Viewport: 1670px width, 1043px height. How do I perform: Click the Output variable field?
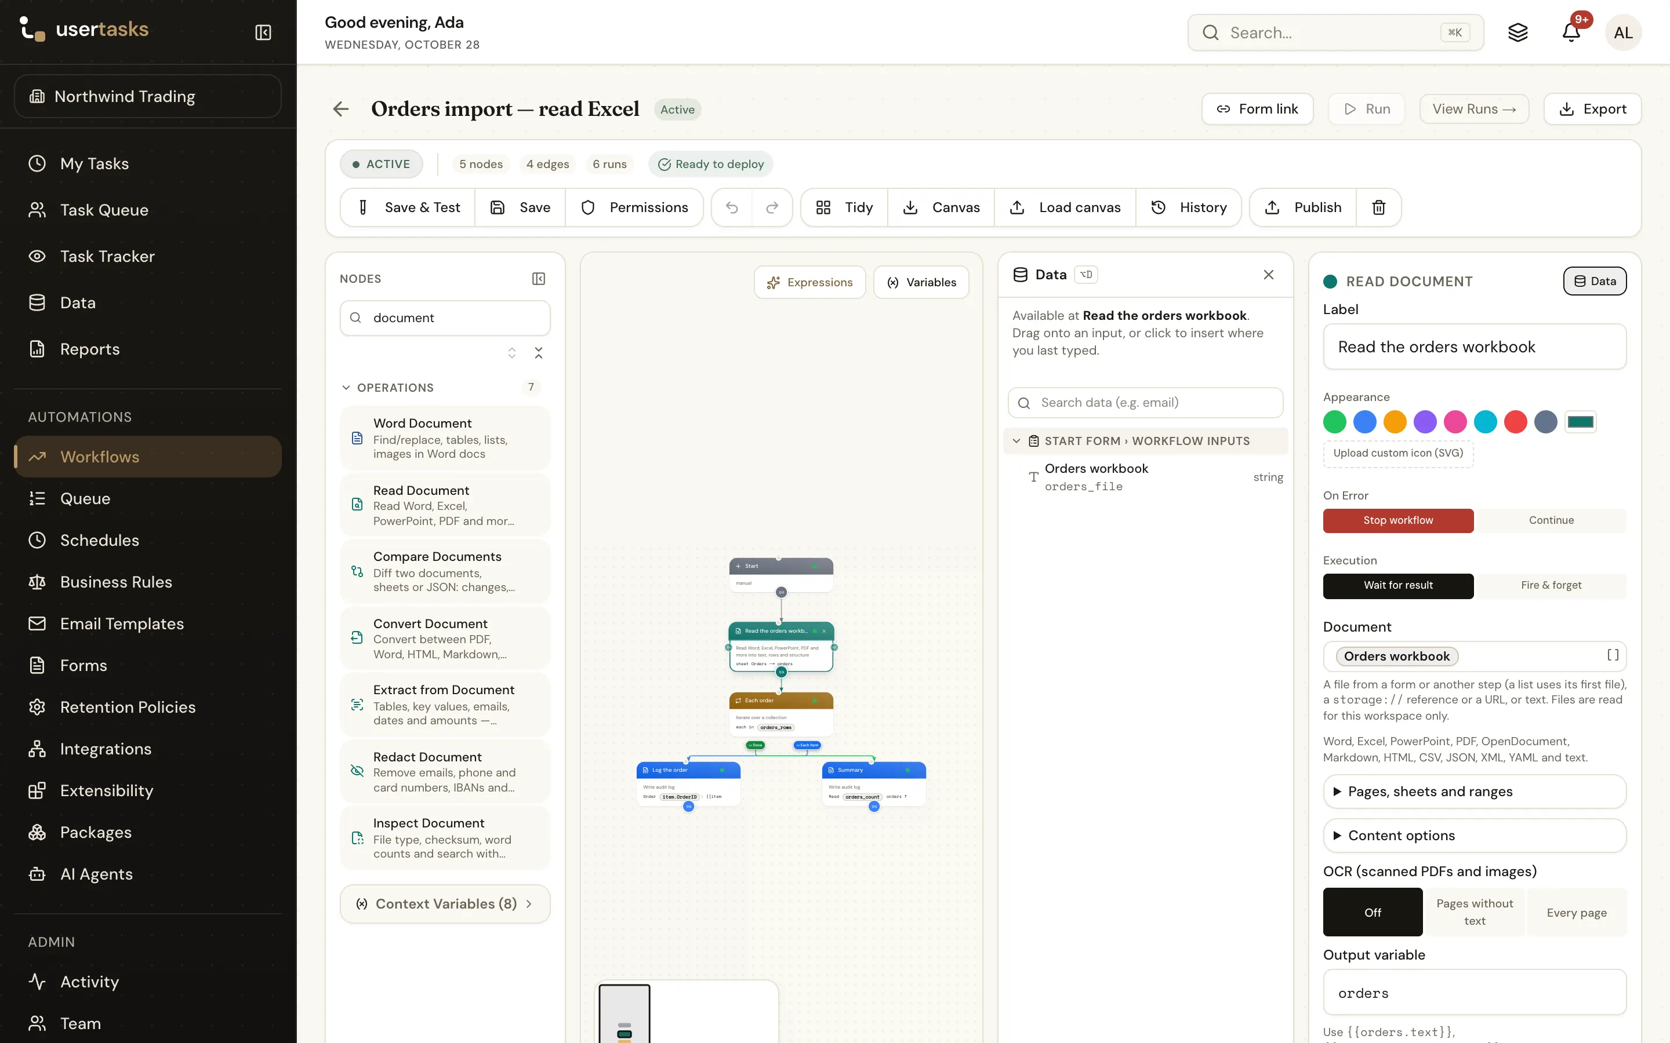(1474, 993)
